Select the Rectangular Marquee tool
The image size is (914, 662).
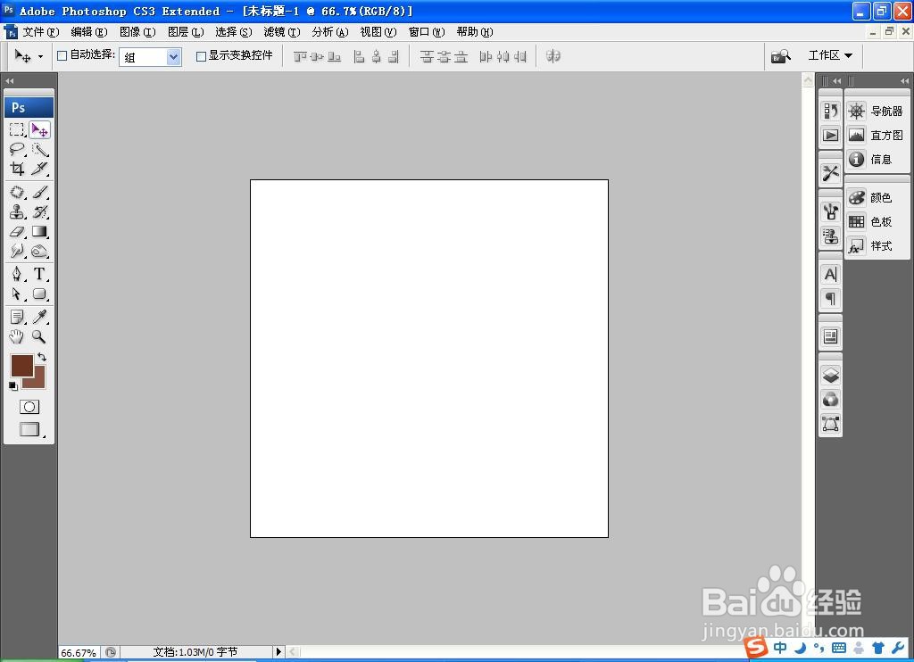(17, 129)
